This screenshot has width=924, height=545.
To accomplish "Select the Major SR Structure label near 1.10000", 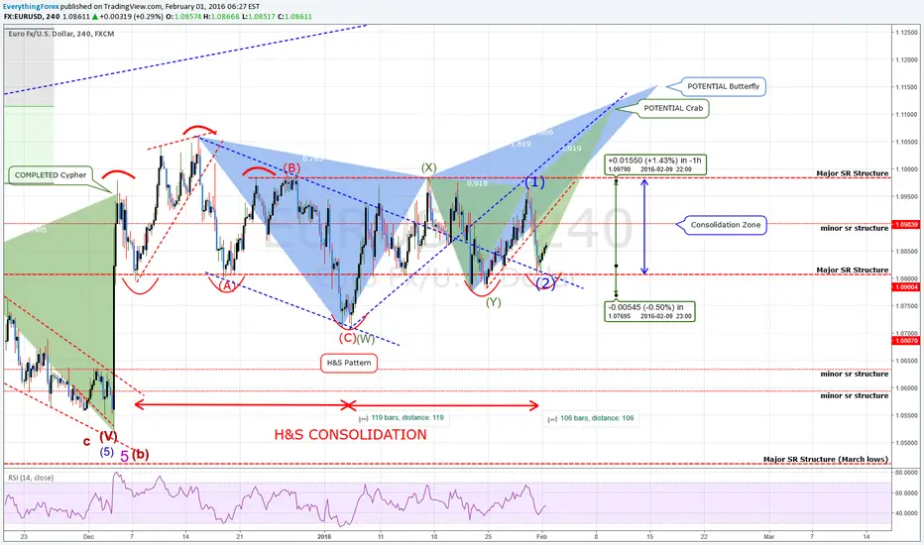I will [x=852, y=173].
